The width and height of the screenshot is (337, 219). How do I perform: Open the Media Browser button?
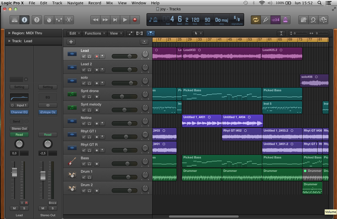pos(323,20)
